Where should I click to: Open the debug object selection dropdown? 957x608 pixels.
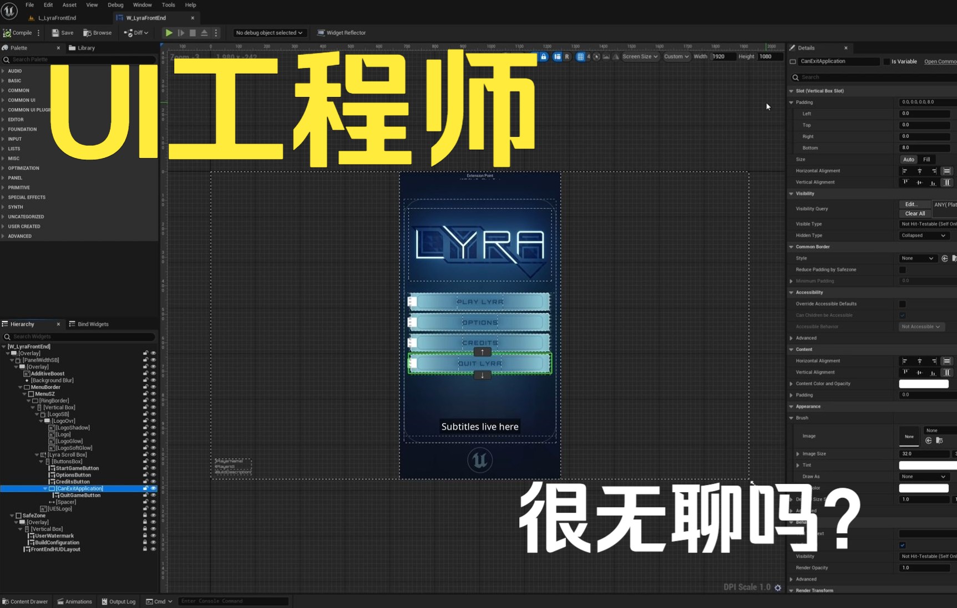tap(269, 33)
